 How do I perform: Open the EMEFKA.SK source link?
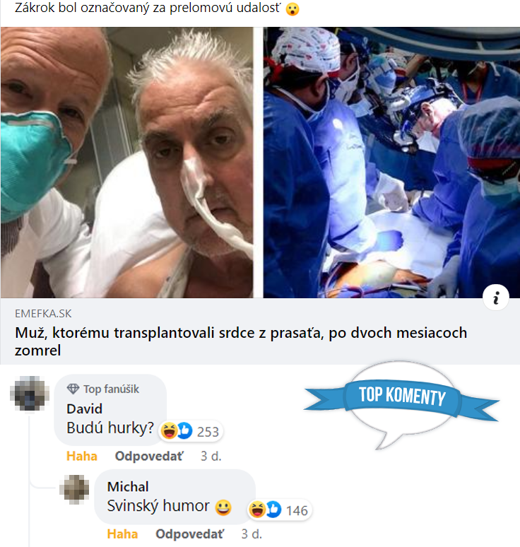point(43,314)
